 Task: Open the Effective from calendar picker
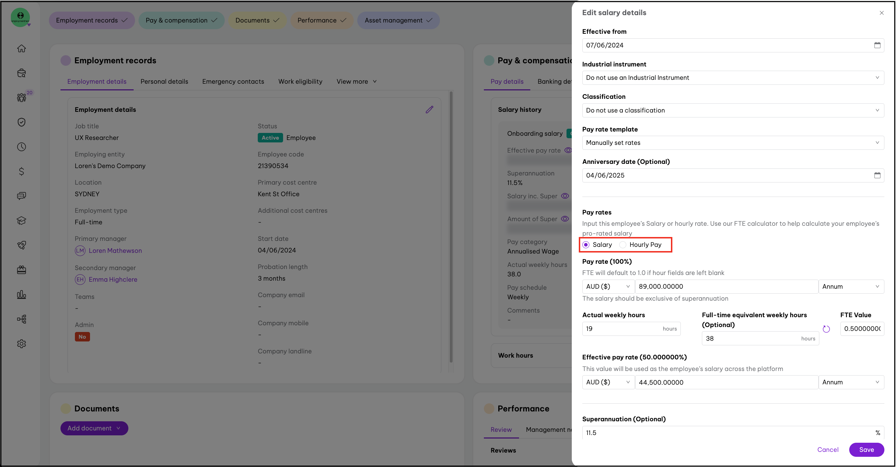(x=877, y=45)
